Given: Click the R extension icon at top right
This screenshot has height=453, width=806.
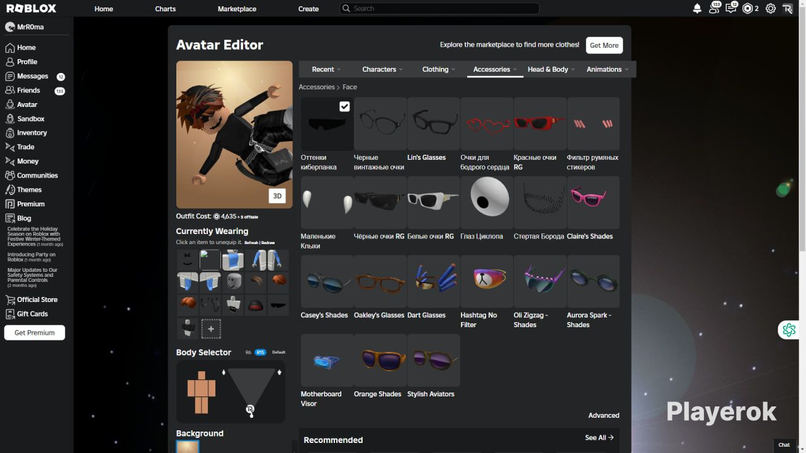Looking at the screenshot, I should pos(787,9).
